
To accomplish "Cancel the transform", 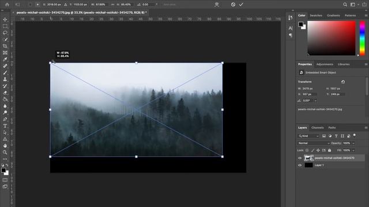I will tap(233, 5).
